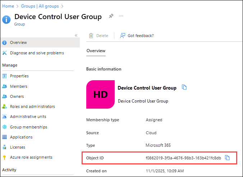243x177 pixels.
Task: View the group Owners
Action: point(17,96)
